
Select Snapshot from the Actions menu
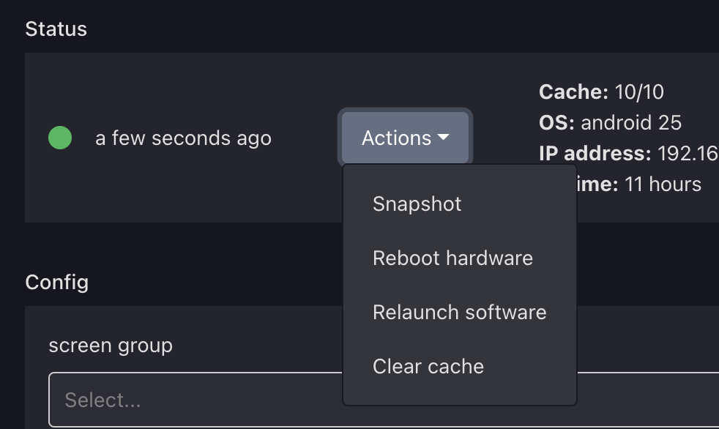(417, 204)
